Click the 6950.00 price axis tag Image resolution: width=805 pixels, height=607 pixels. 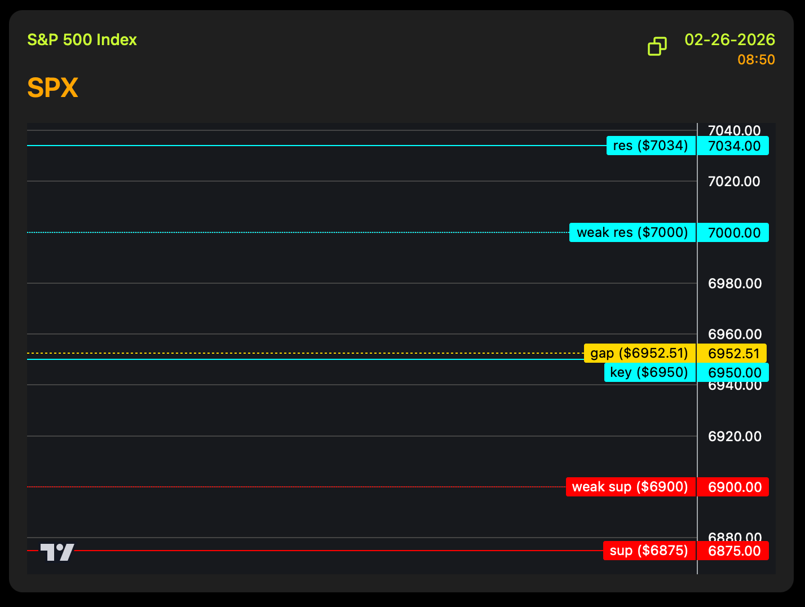[733, 373]
